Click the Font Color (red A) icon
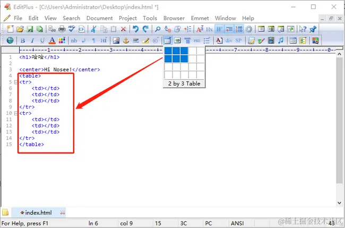The image size is (345, 228). [x=52, y=40]
